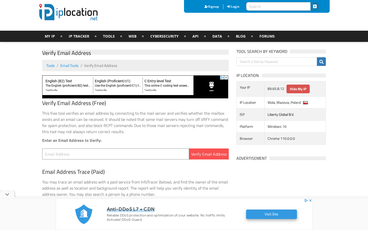Click the Login arrow icon

click(x=228, y=6)
